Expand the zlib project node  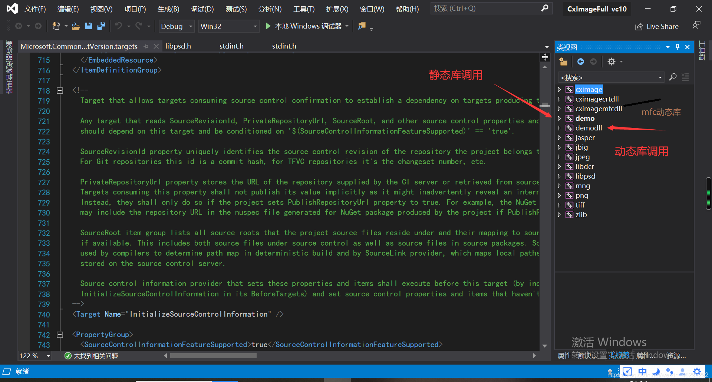tap(559, 215)
